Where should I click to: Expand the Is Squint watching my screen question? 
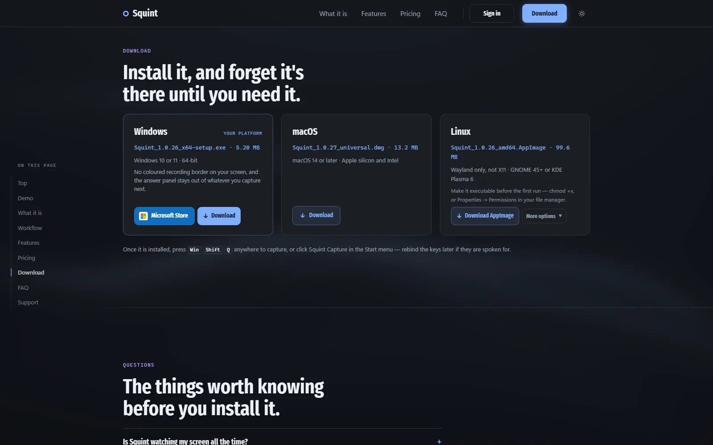282,441
